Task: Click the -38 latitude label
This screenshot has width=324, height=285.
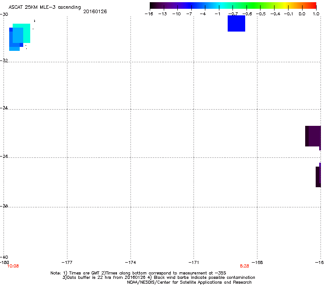Action: (x=4, y=206)
